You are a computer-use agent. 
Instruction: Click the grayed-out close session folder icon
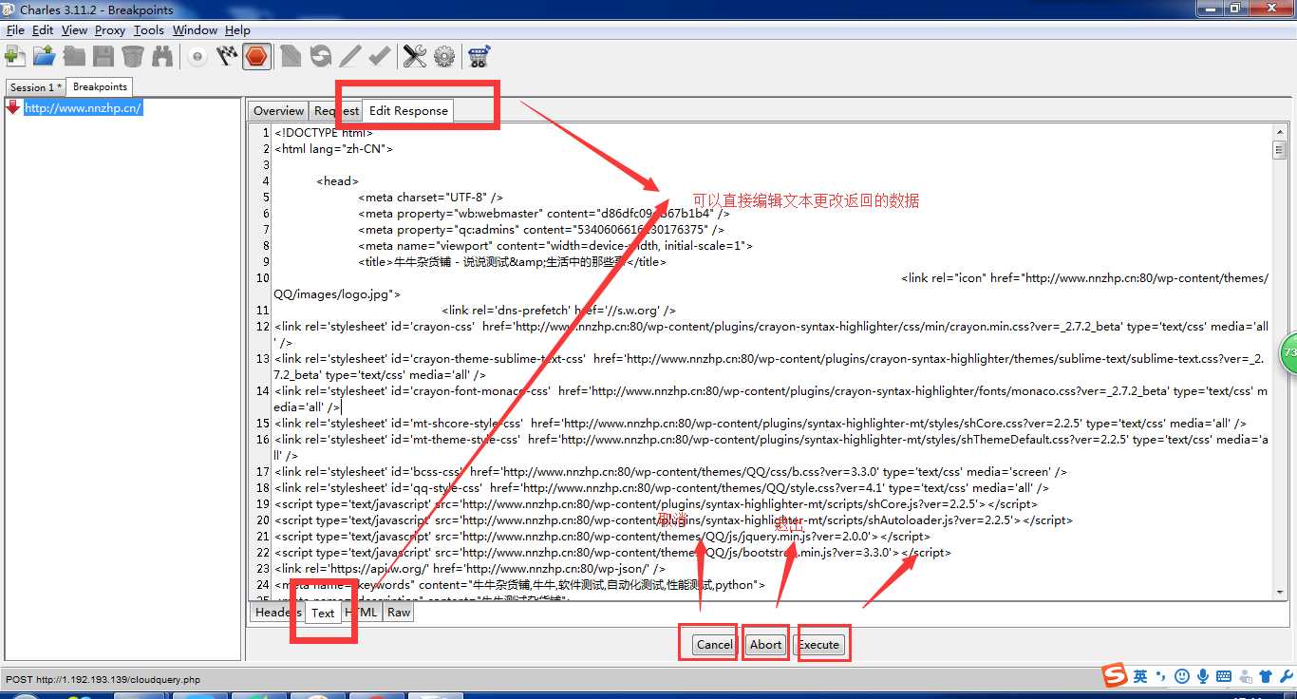(74, 56)
